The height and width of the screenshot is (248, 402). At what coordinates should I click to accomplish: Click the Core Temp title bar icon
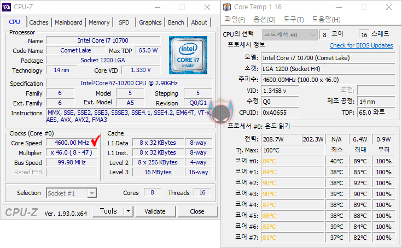tap(227, 7)
